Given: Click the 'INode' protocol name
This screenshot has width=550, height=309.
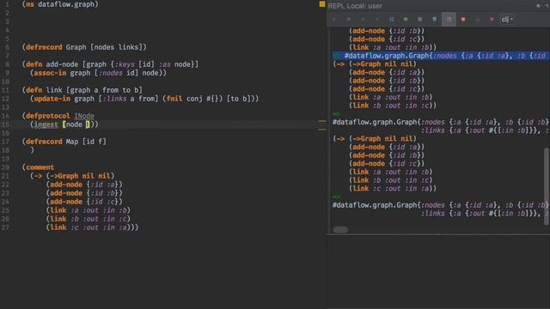Looking at the screenshot, I should point(84,116).
